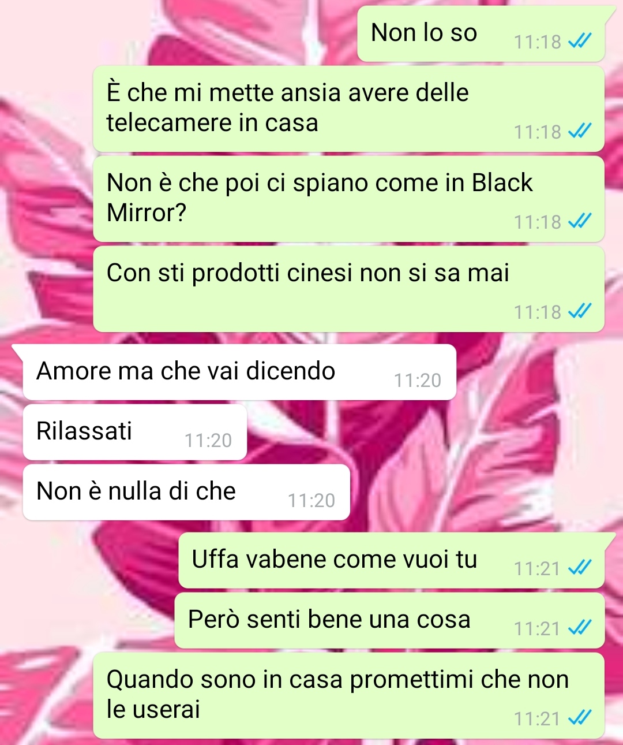The width and height of the screenshot is (623, 745).
Task: Tap the 'Non lo so' message bubble
Action: click(x=481, y=33)
